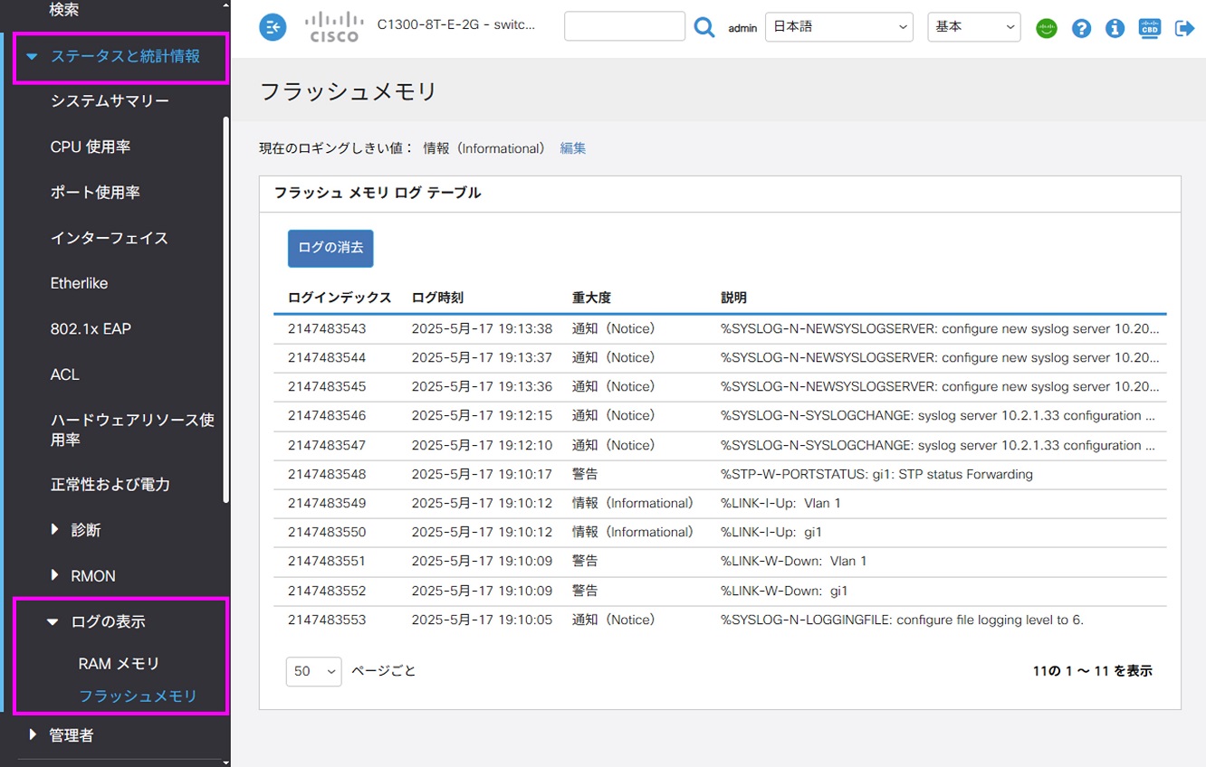Open ハードウェアリソース使用率 page
This screenshot has width=1206, height=767.
132,430
